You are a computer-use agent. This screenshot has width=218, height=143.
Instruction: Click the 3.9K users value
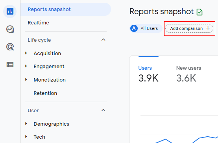[148, 78]
